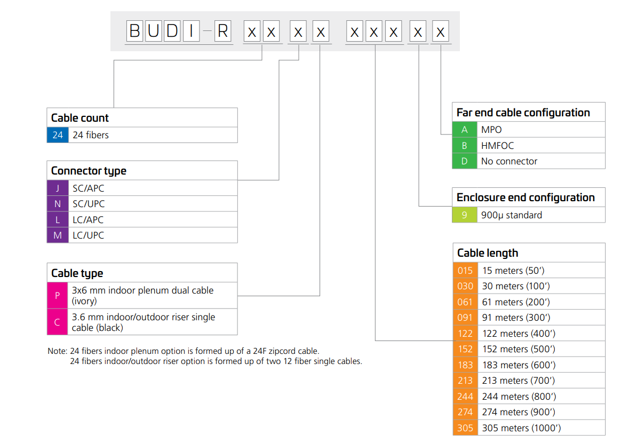Click the purple N code box

tap(58, 204)
